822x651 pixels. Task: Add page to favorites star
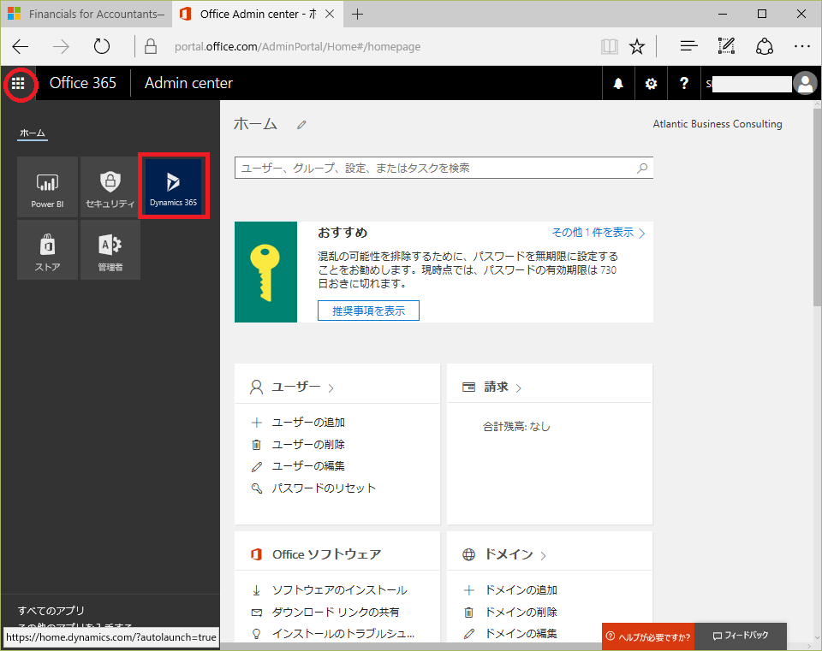[637, 46]
